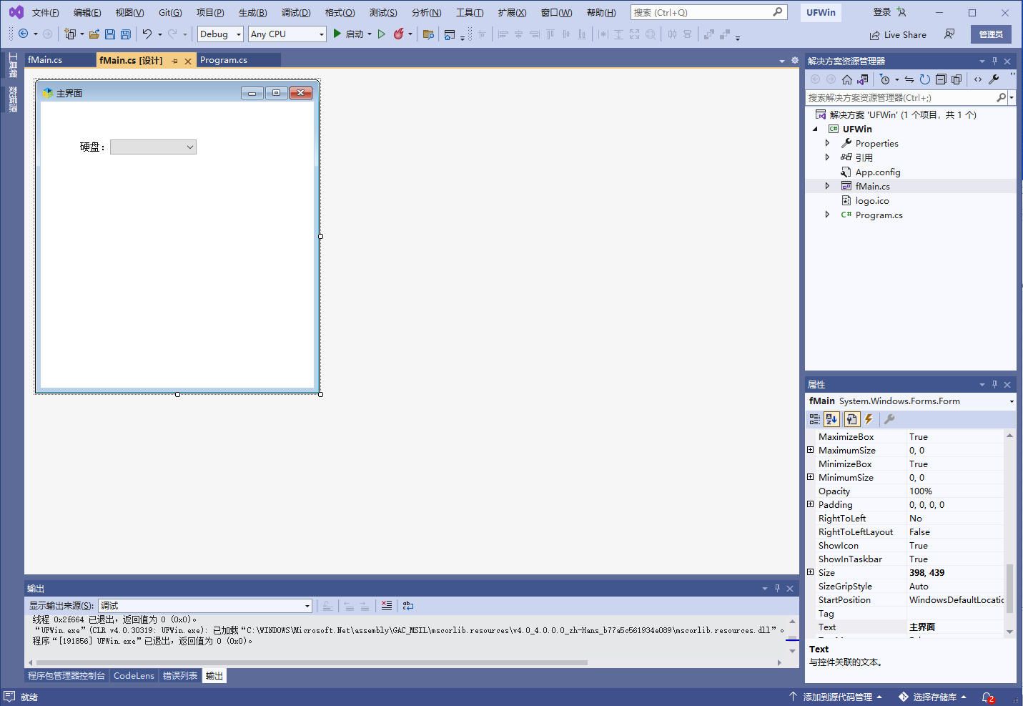Click the open file folder icon
This screenshot has height=706, width=1023.
pos(94,34)
